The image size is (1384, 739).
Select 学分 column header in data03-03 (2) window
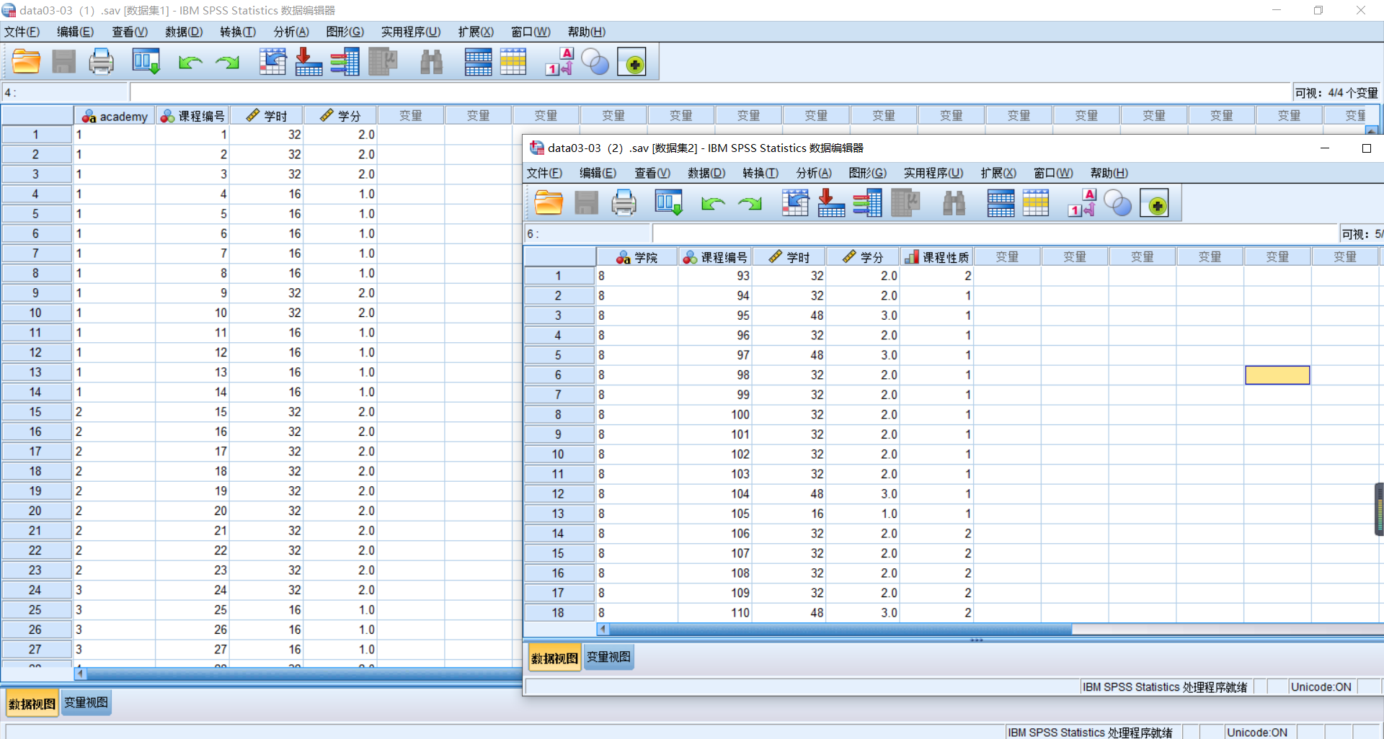point(863,257)
